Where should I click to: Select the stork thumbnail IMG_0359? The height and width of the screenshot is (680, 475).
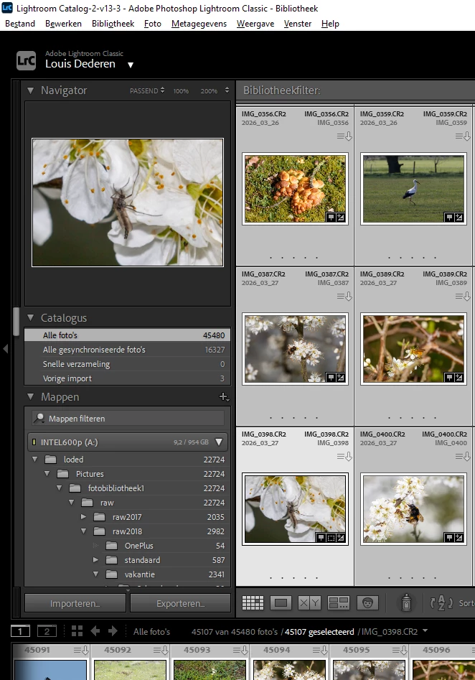point(413,189)
